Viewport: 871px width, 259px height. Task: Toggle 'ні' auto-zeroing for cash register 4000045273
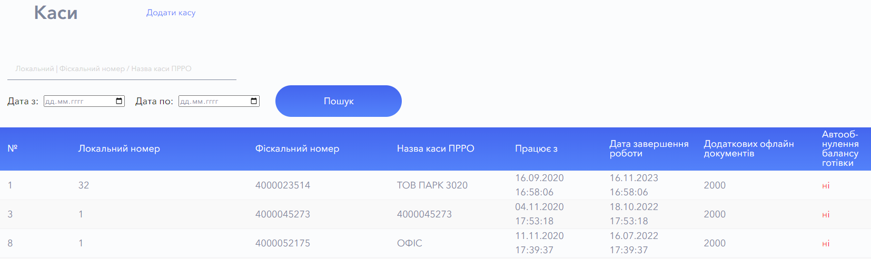826,215
